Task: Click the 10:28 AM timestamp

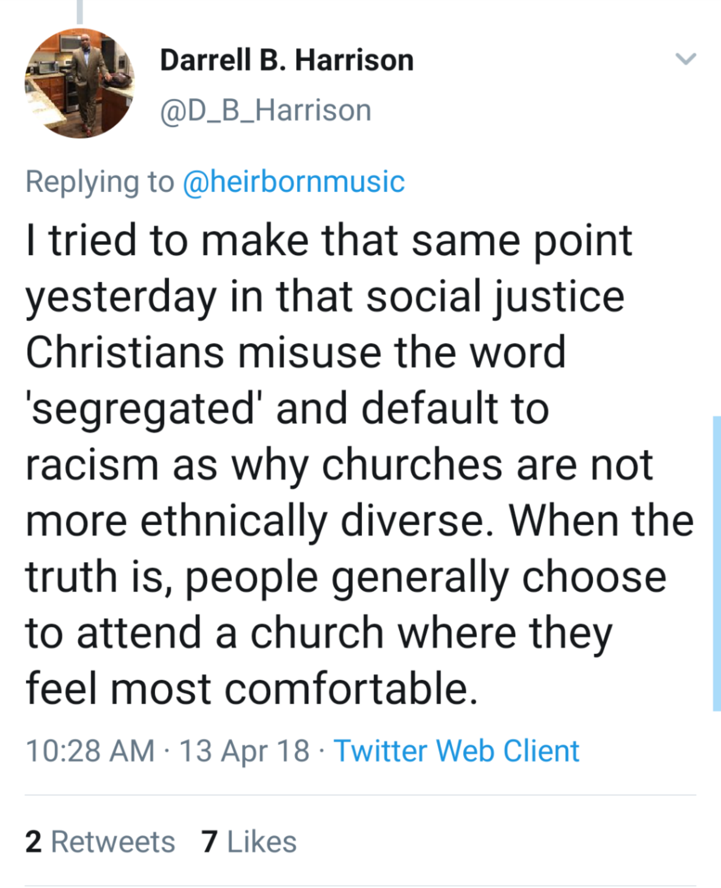Action: [x=90, y=751]
